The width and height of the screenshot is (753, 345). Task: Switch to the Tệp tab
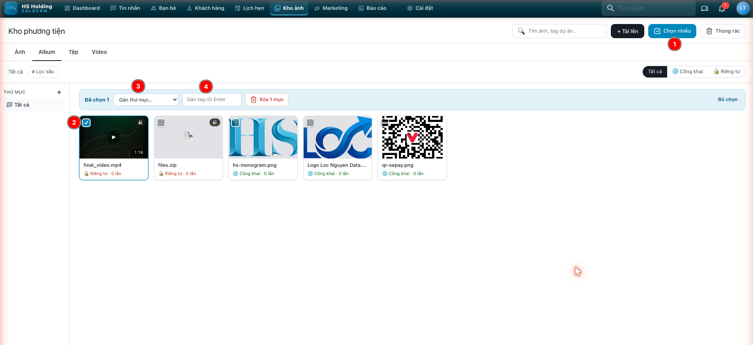pos(73,52)
